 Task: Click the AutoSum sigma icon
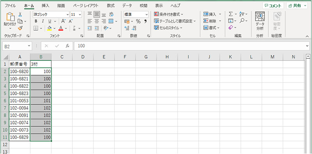pyautogui.click(x=231, y=14)
